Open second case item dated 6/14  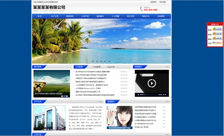point(145,110)
